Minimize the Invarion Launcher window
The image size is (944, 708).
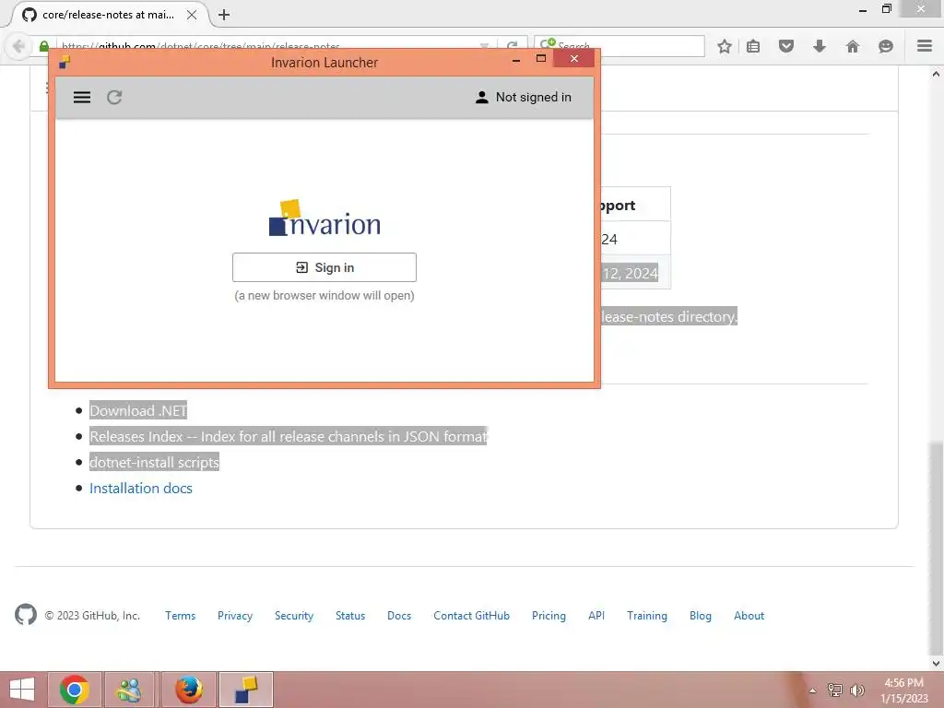click(516, 60)
